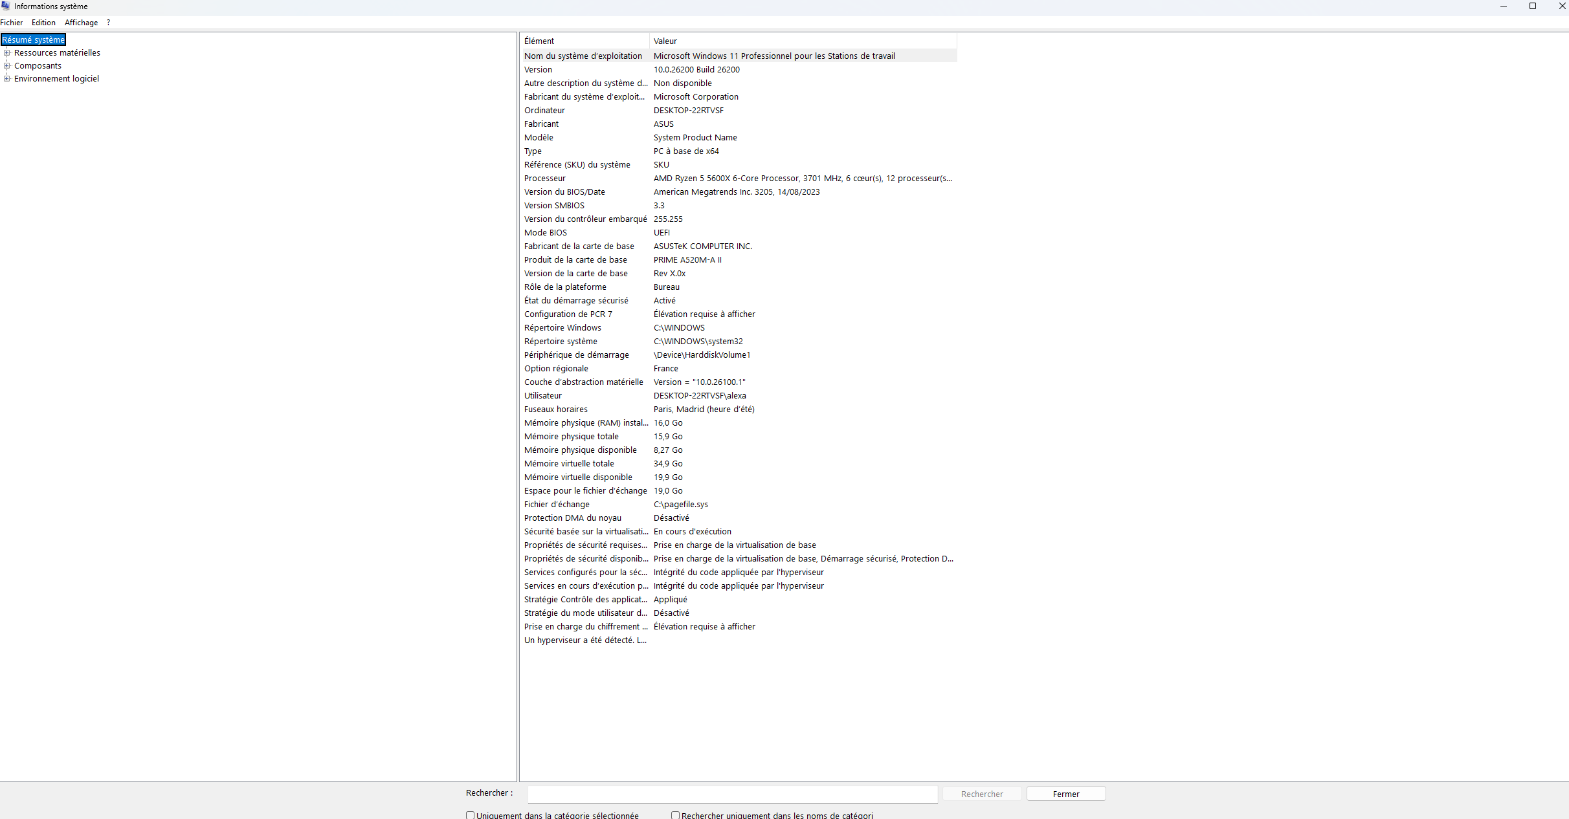Image resolution: width=1569 pixels, height=819 pixels.
Task: Click the Informations système app icon in title bar
Action: [6, 6]
